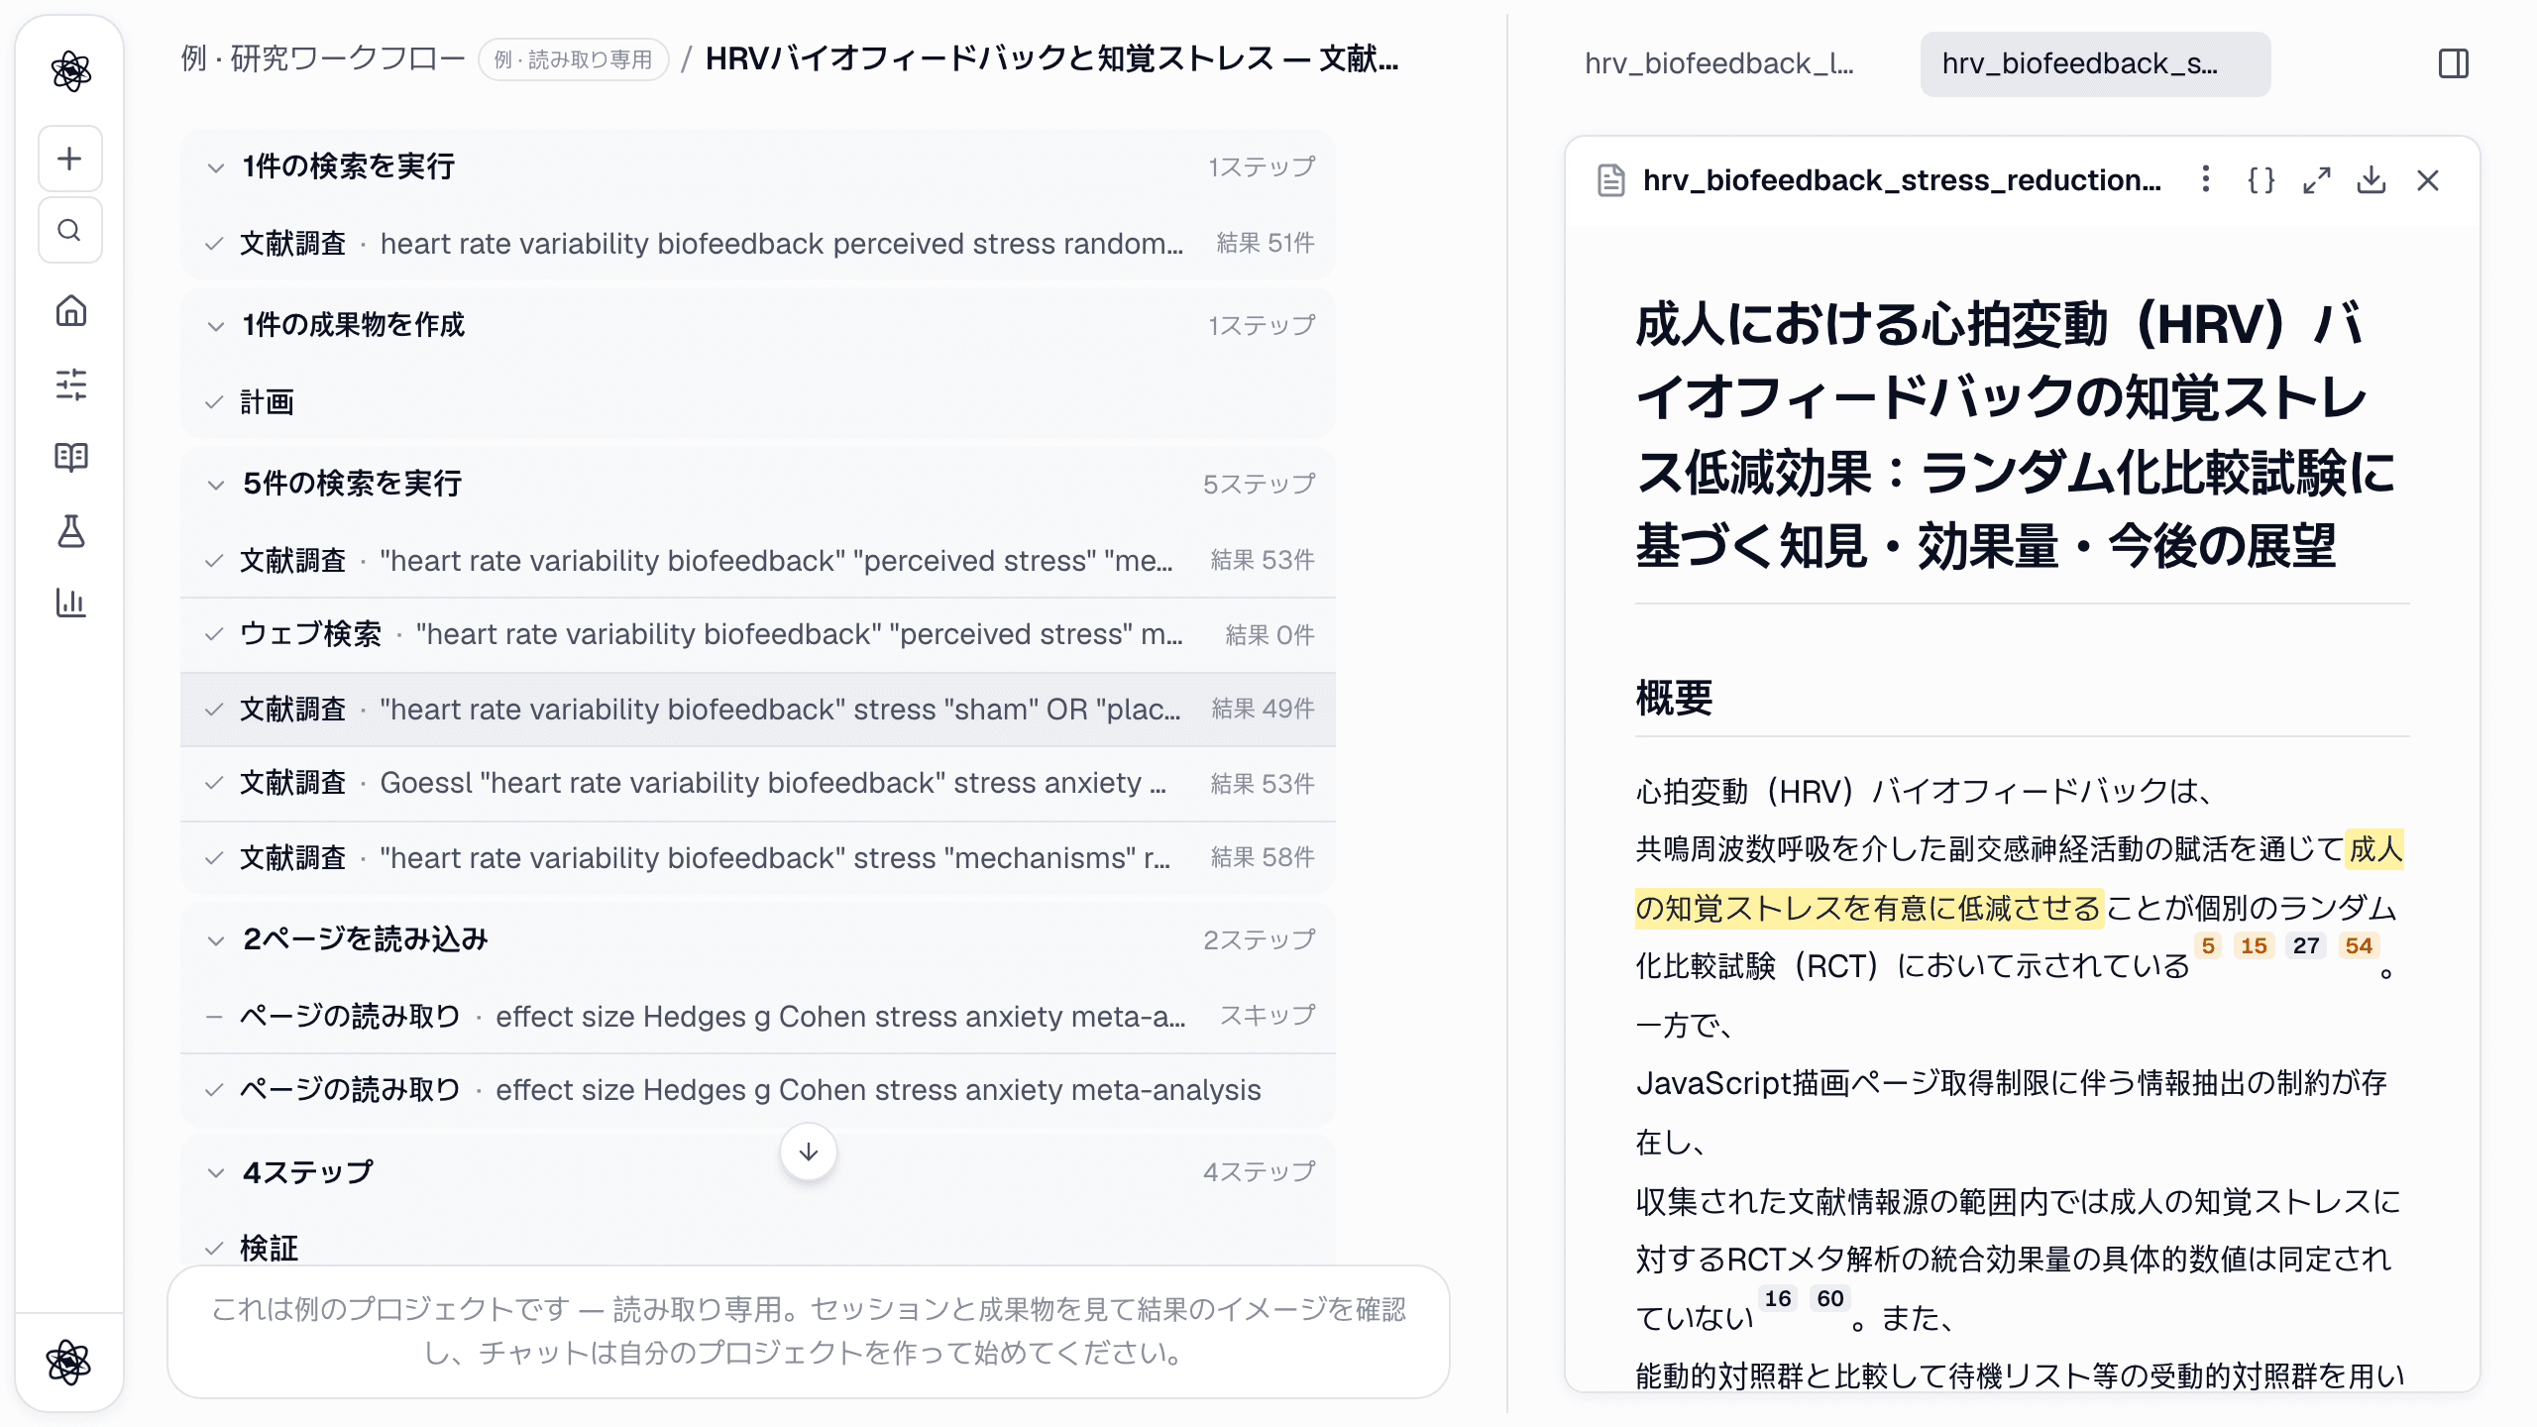This screenshot has height=1427, width=2537.
Task: Open the three-dot menu of the document
Action: (2205, 179)
